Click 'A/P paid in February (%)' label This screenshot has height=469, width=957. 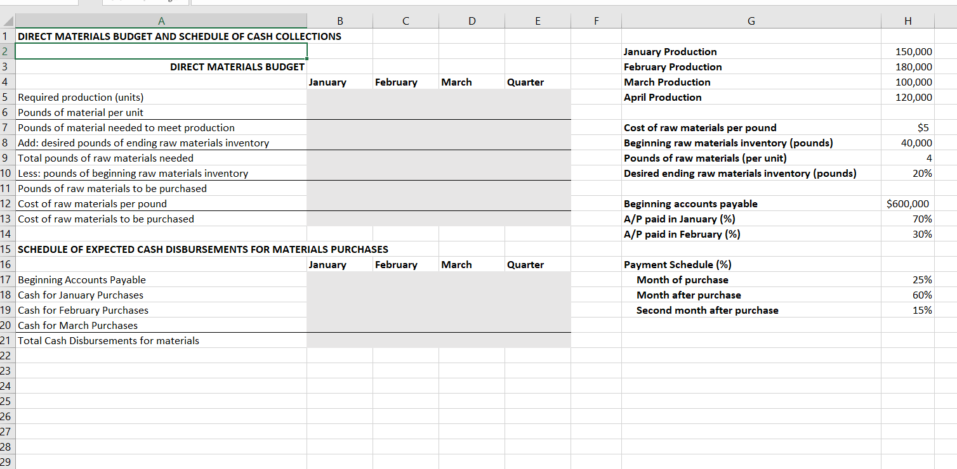pyautogui.click(x=682, y=234)
